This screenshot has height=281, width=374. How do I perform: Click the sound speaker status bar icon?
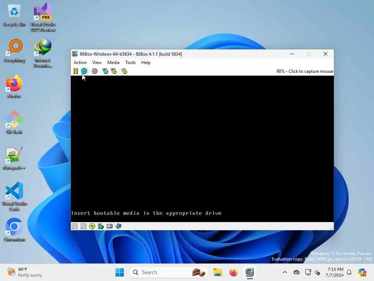pyautogui.click(x=118, y=226)
